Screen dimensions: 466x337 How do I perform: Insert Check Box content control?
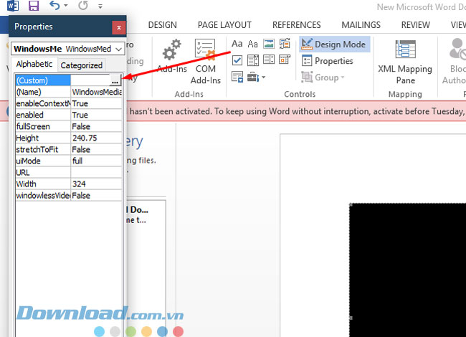237,60
